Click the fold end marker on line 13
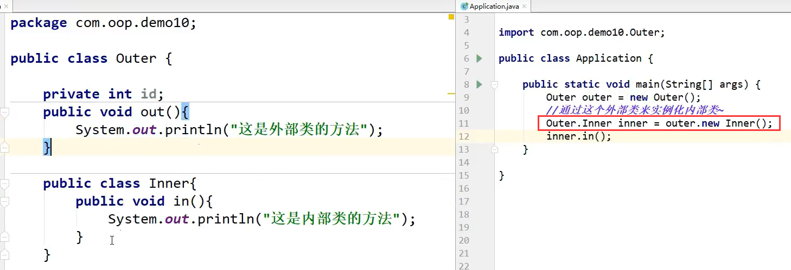791x270 pixels. point(494,149)
